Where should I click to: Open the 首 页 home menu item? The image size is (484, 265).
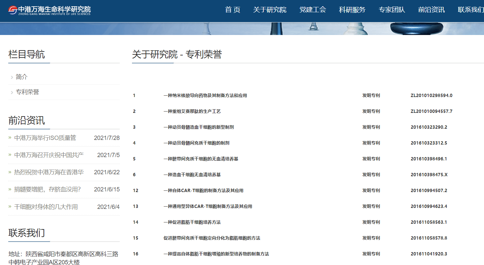click(x=233, y=10)
